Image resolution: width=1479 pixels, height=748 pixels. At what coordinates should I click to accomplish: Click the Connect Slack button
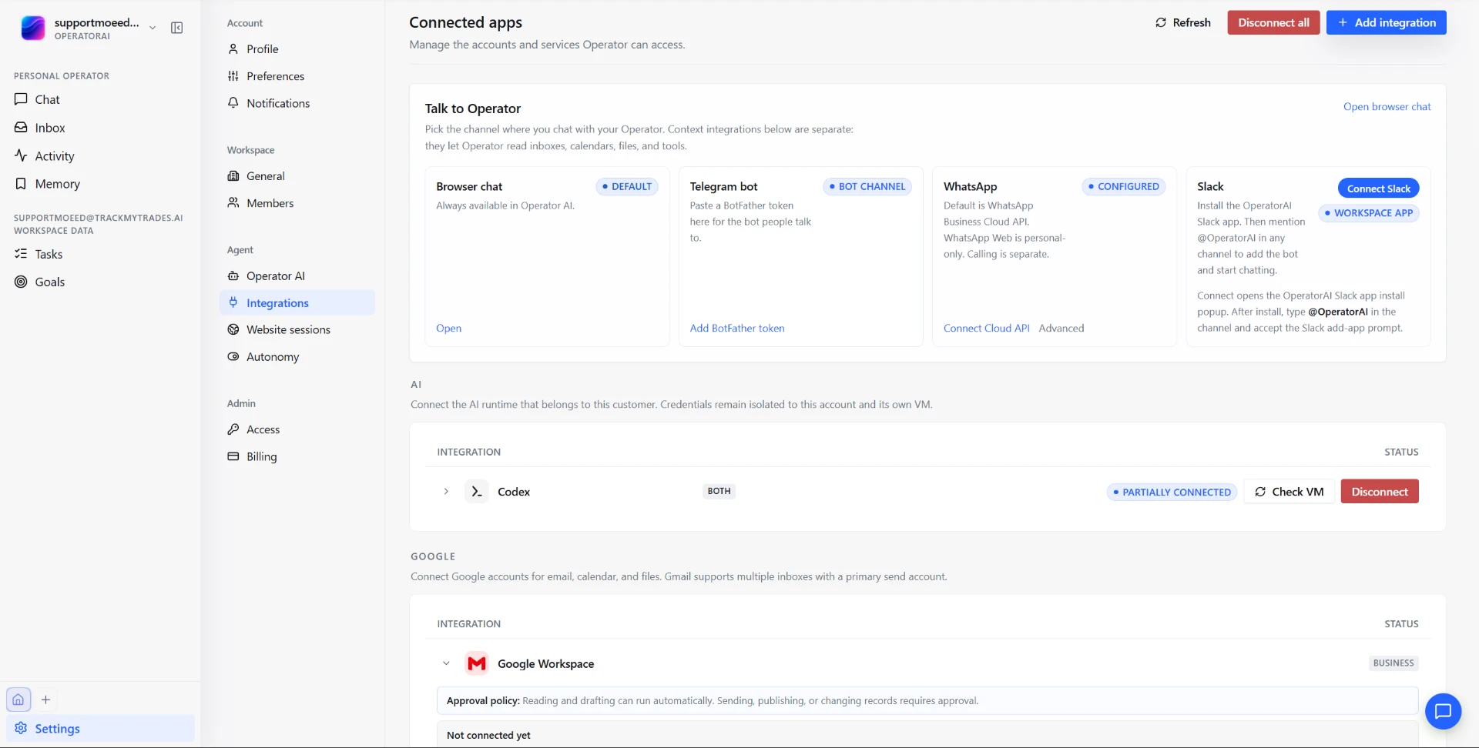1378,189
